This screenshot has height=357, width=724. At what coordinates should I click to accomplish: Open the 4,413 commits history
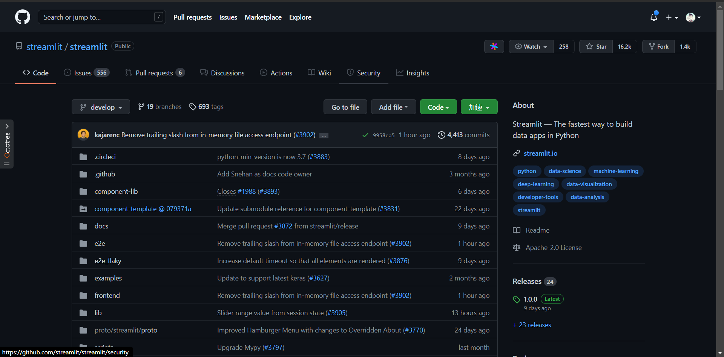[463, 135]
